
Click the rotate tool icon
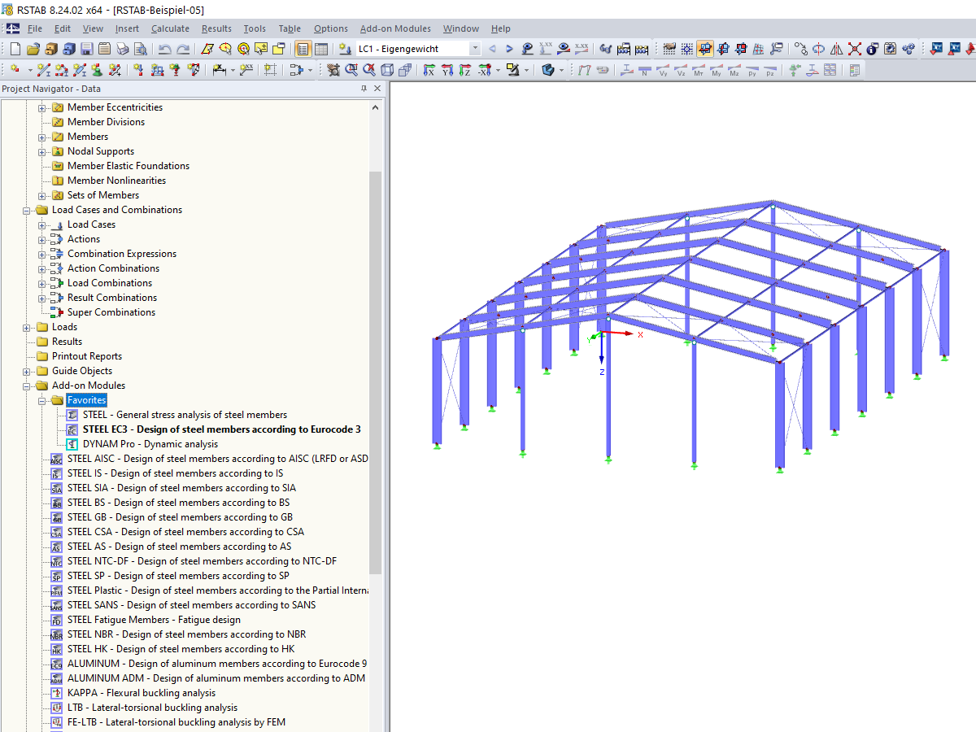(819, 49)
